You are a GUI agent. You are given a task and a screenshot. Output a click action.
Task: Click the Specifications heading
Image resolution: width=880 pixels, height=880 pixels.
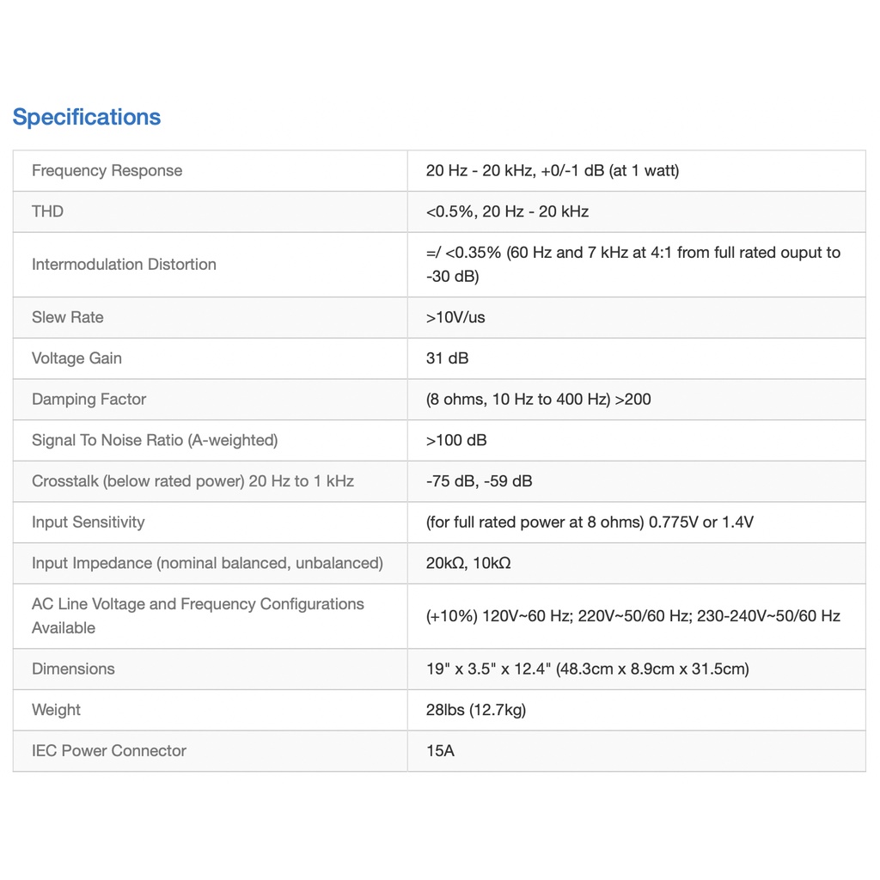pos(87,117)
